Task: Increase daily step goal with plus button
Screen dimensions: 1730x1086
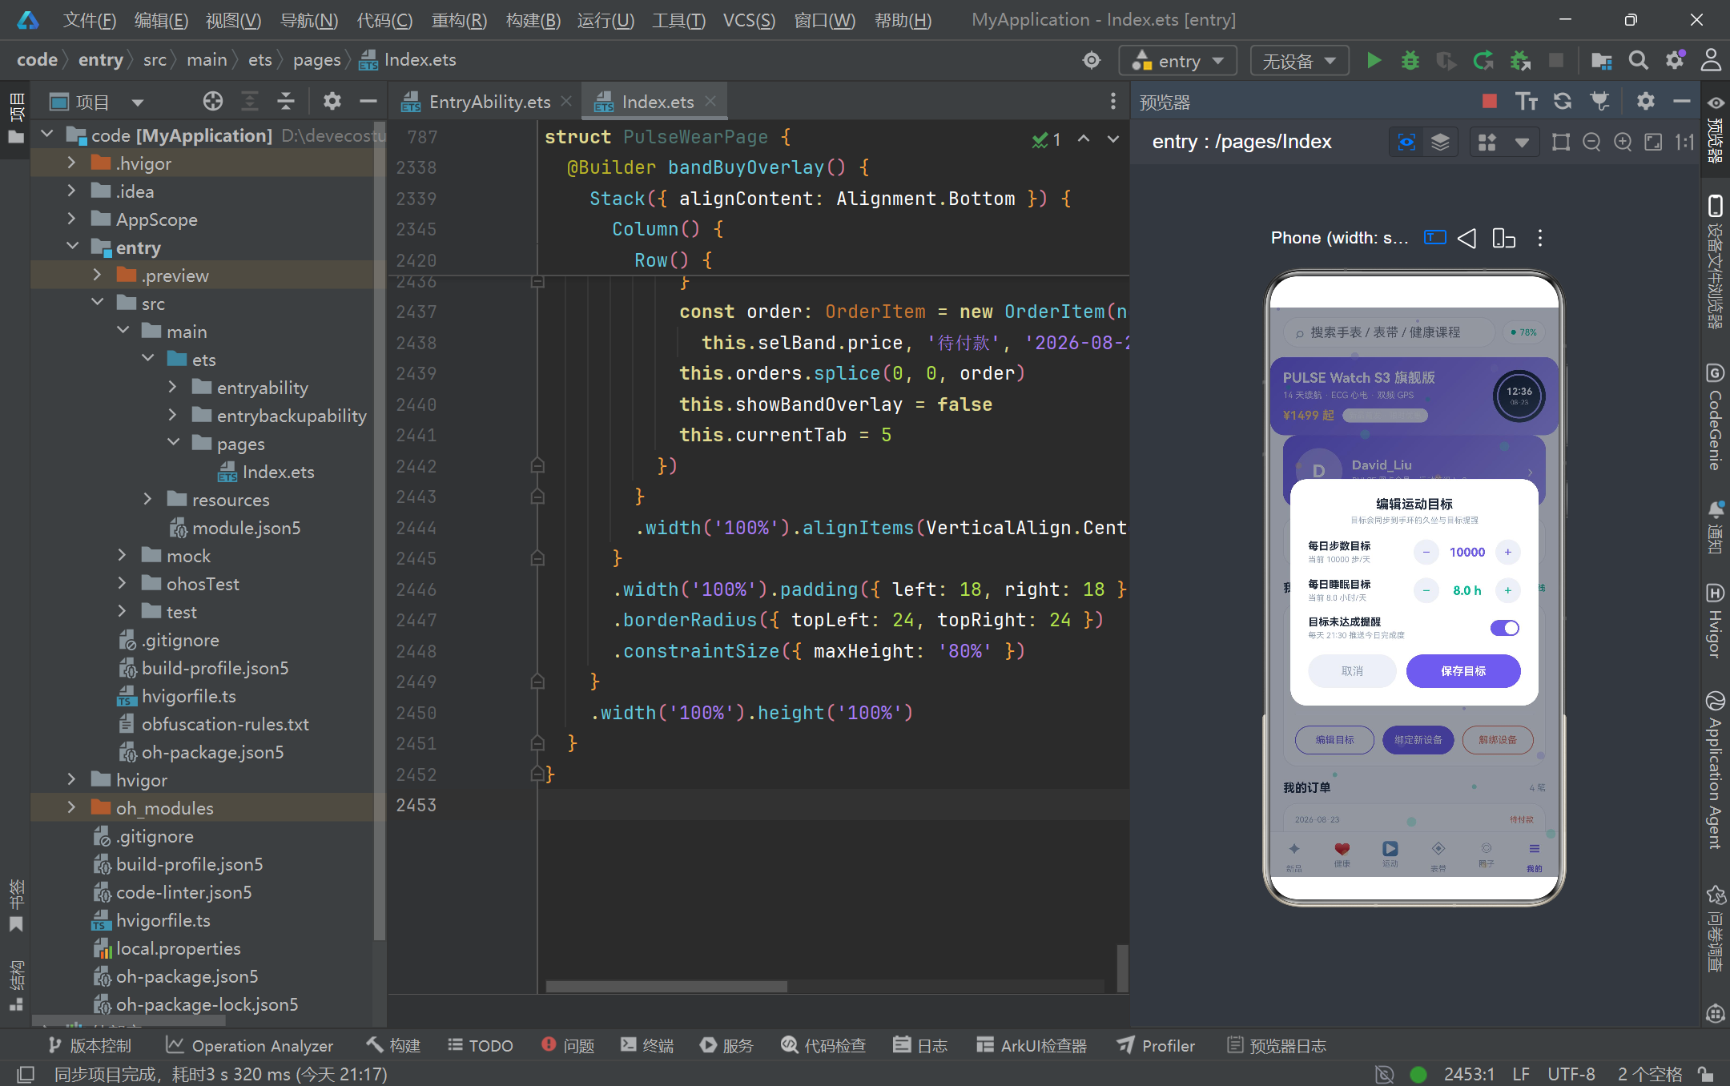Action: click(1507, 552)
